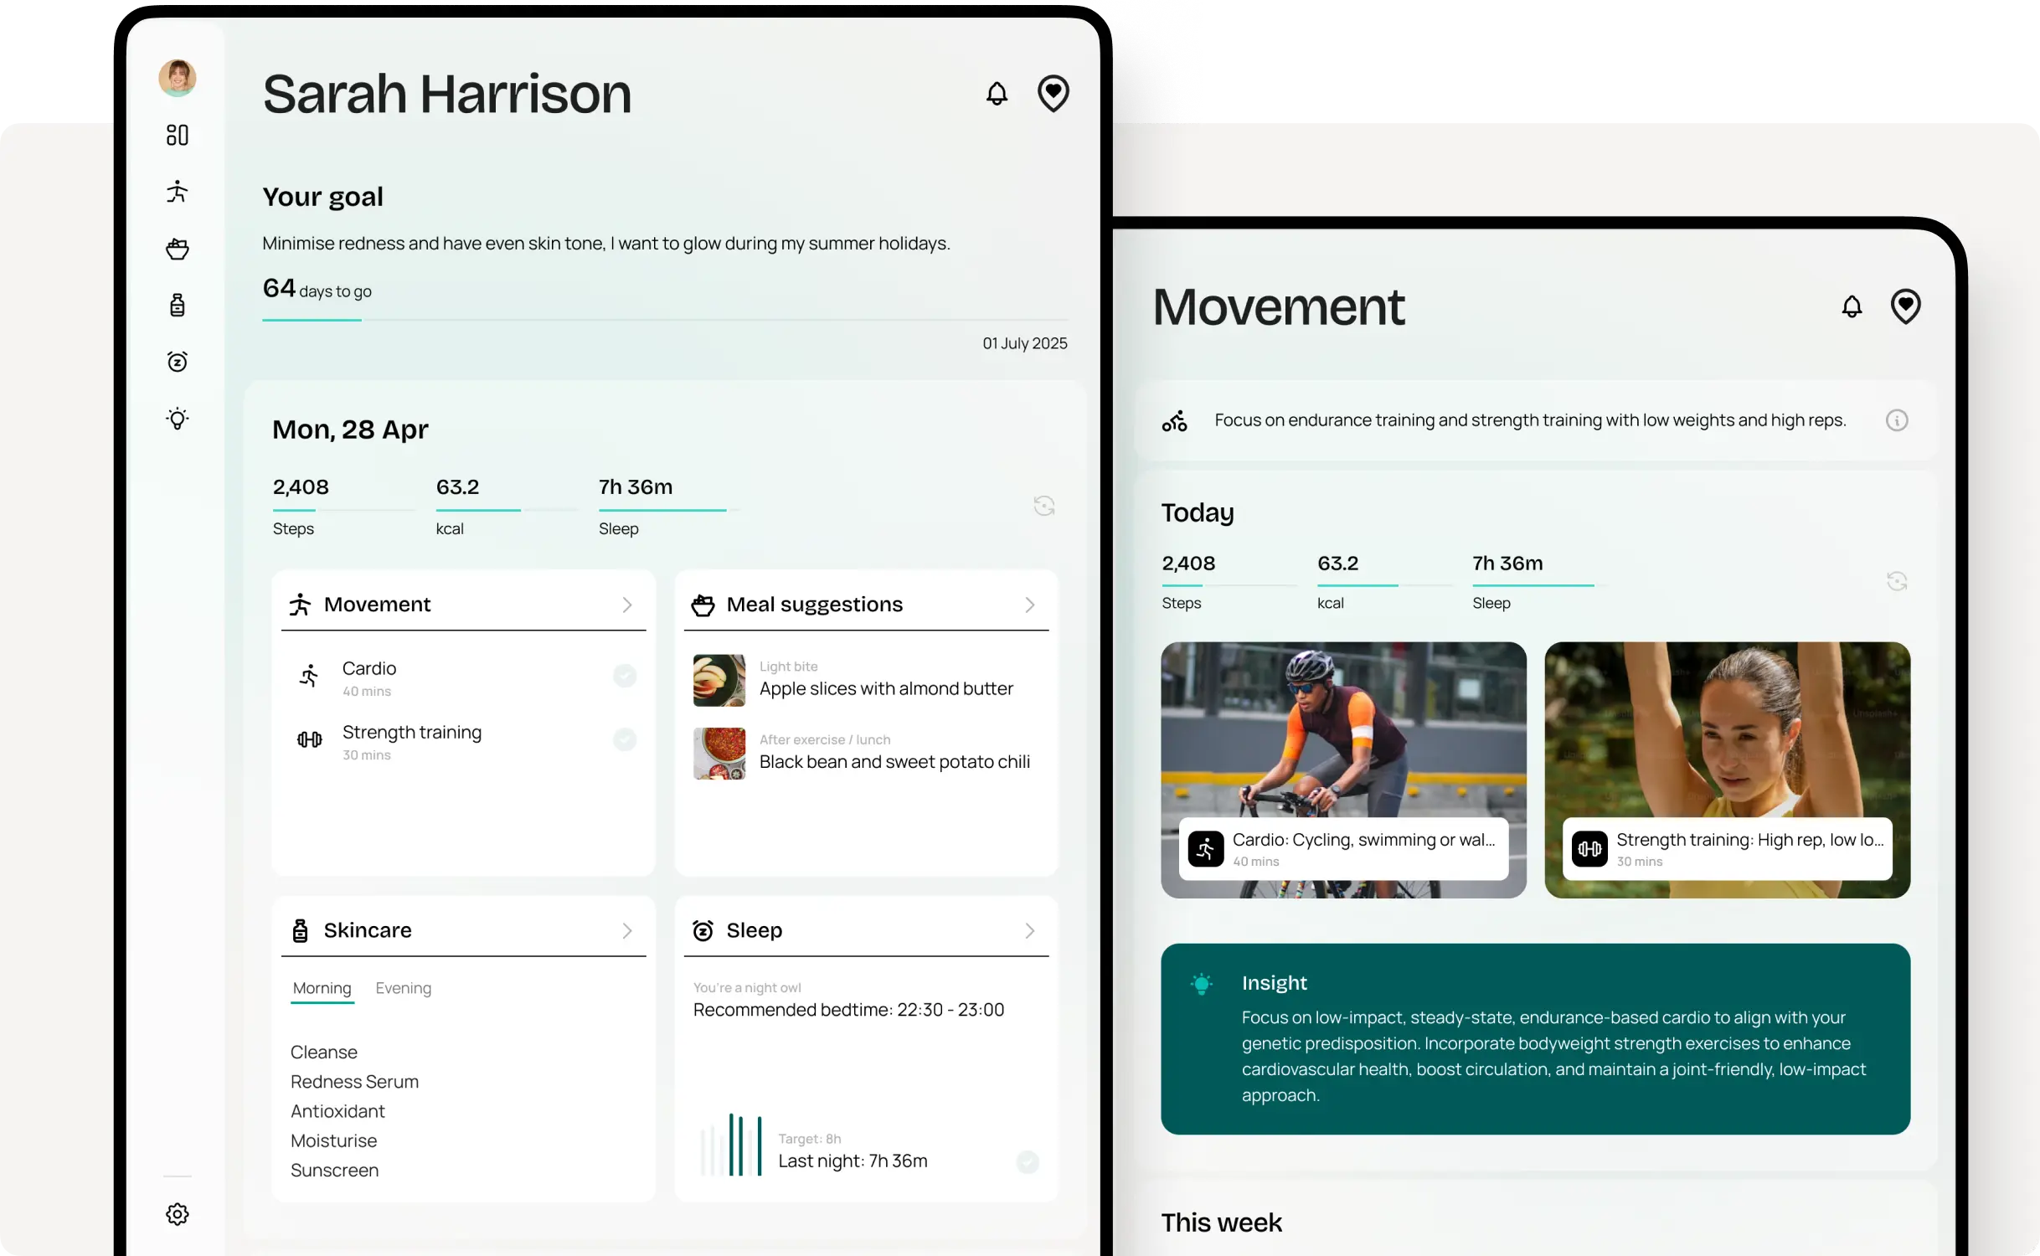Viewport: 2040px width, 1256px height.
Task: Open the dashboard grid icon in sidebar
Action: click(x=178, y=135)
